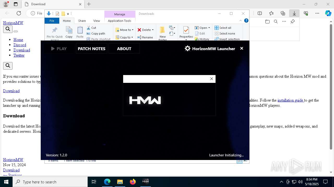Switch to the Home ribbon tab
The width and height of the screenshot is (334, 187).
tap(67, 21)
